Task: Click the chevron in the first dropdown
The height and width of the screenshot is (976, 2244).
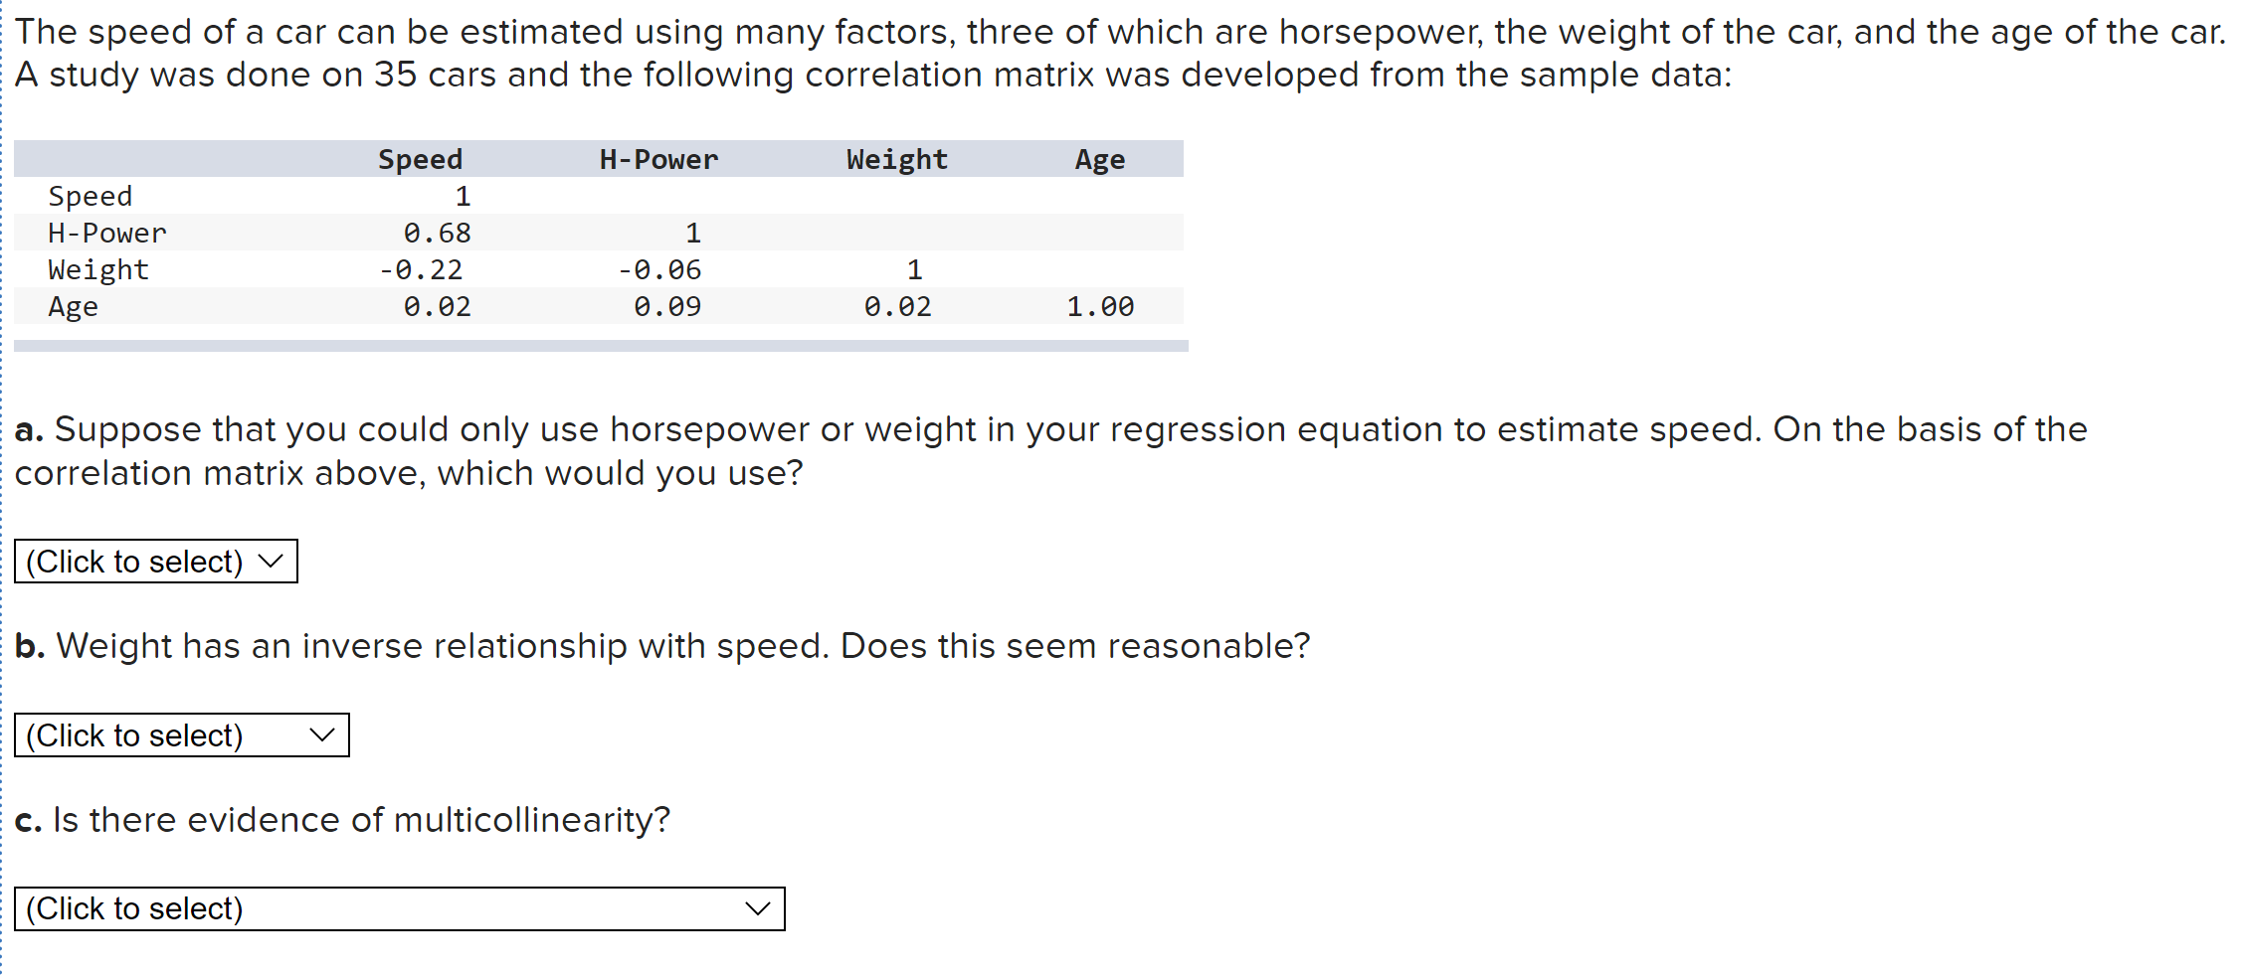Action: point(269,562)
